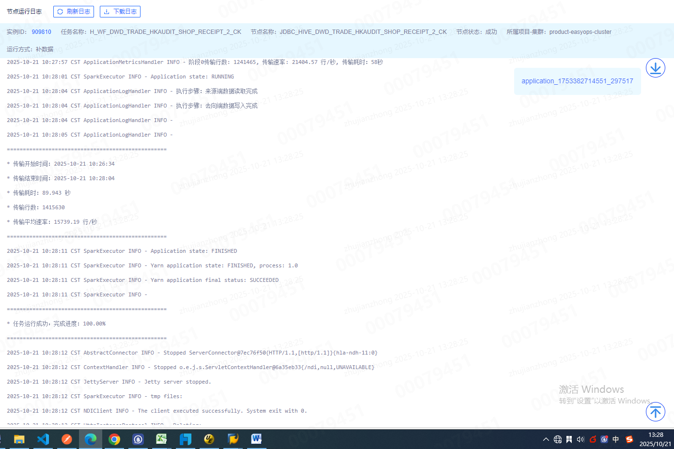The image size is (674, 449).
Task: Open File Explorer from the taskbar
Action: pos(19,439)
